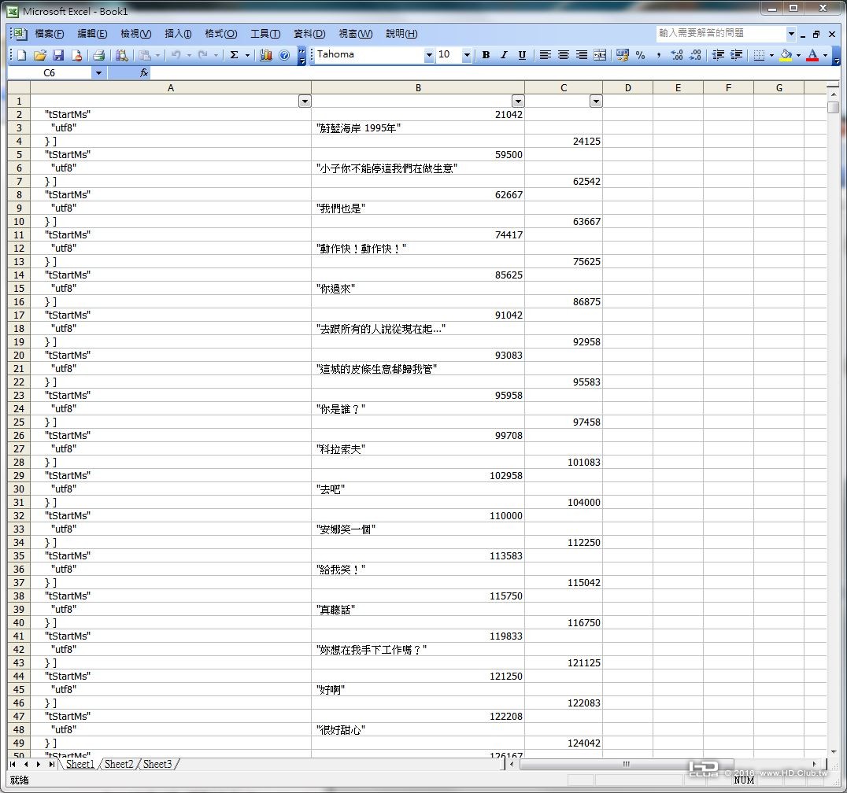Apply the yellow Fill Color
The image size is (847, 793).
click(786, 55)
